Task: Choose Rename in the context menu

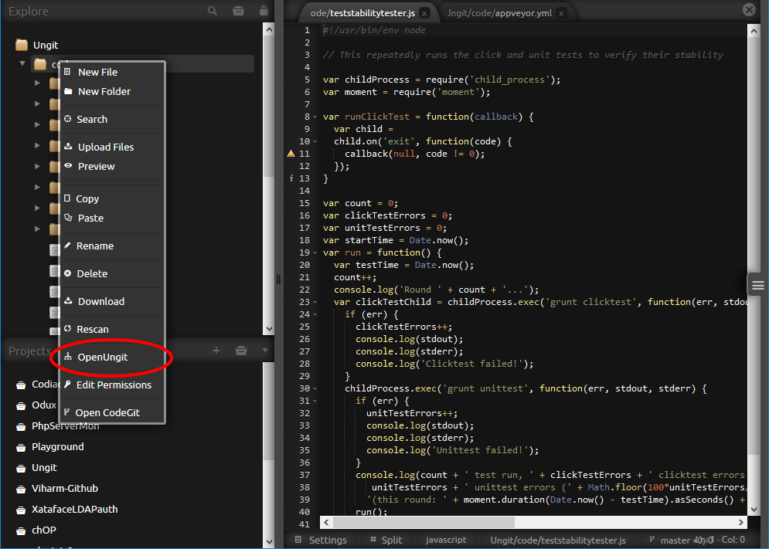Action: [x=97, y=246]
